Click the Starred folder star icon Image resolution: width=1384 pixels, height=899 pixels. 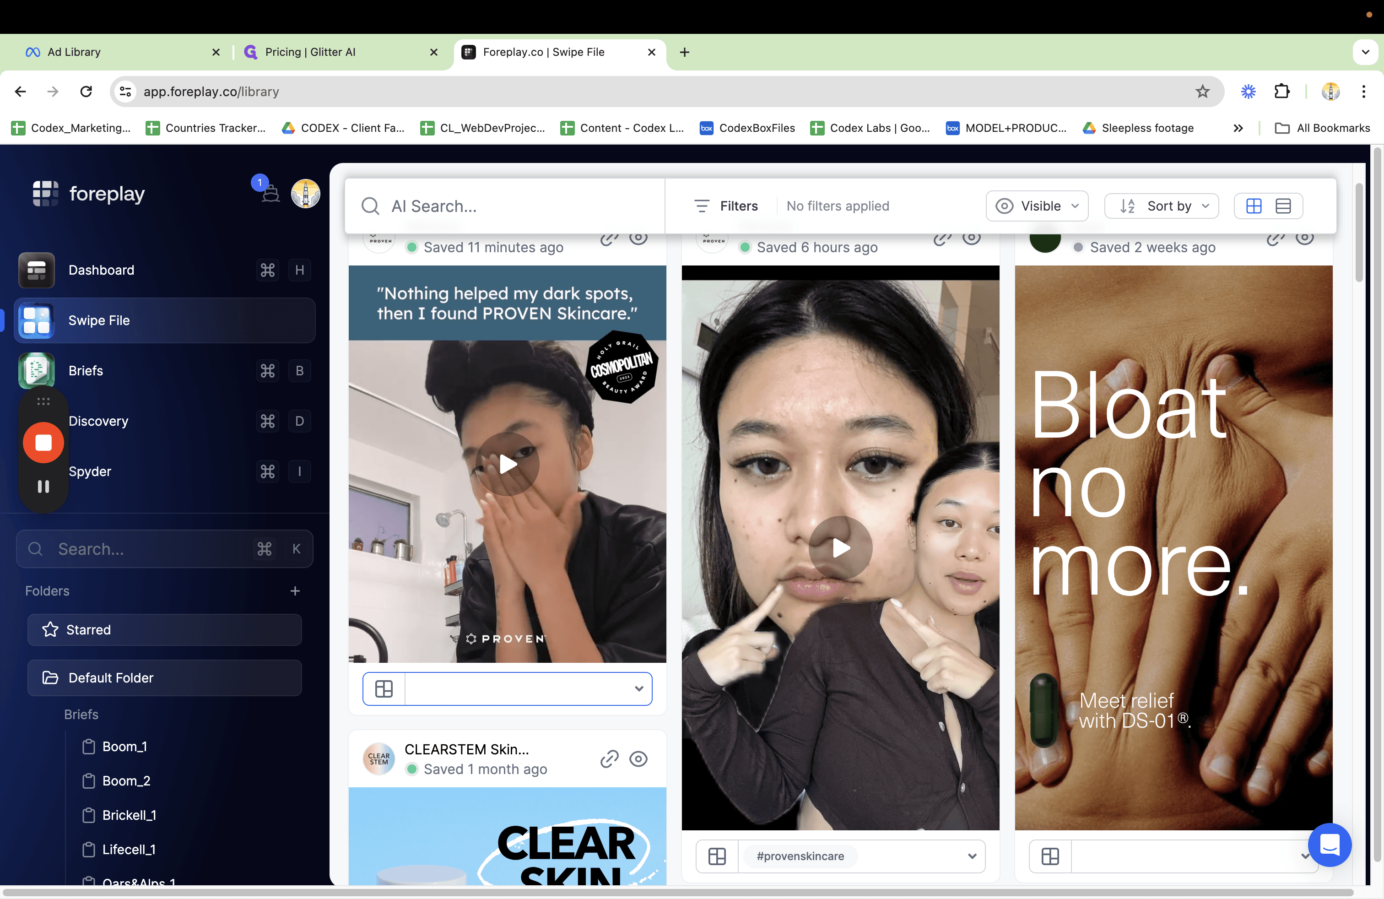pyautogui.click(x=51, y=630)
